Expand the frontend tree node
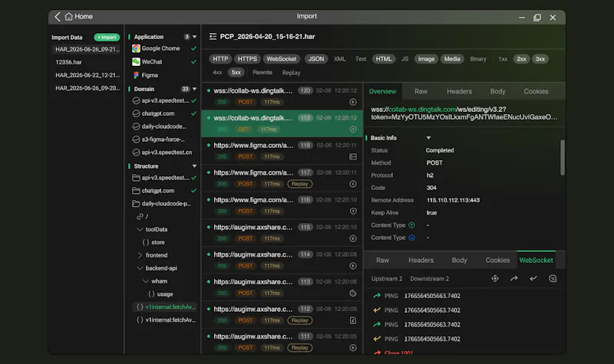Image resolution: width=614 pixels, height=364 pixels. (x=140, y=255)
